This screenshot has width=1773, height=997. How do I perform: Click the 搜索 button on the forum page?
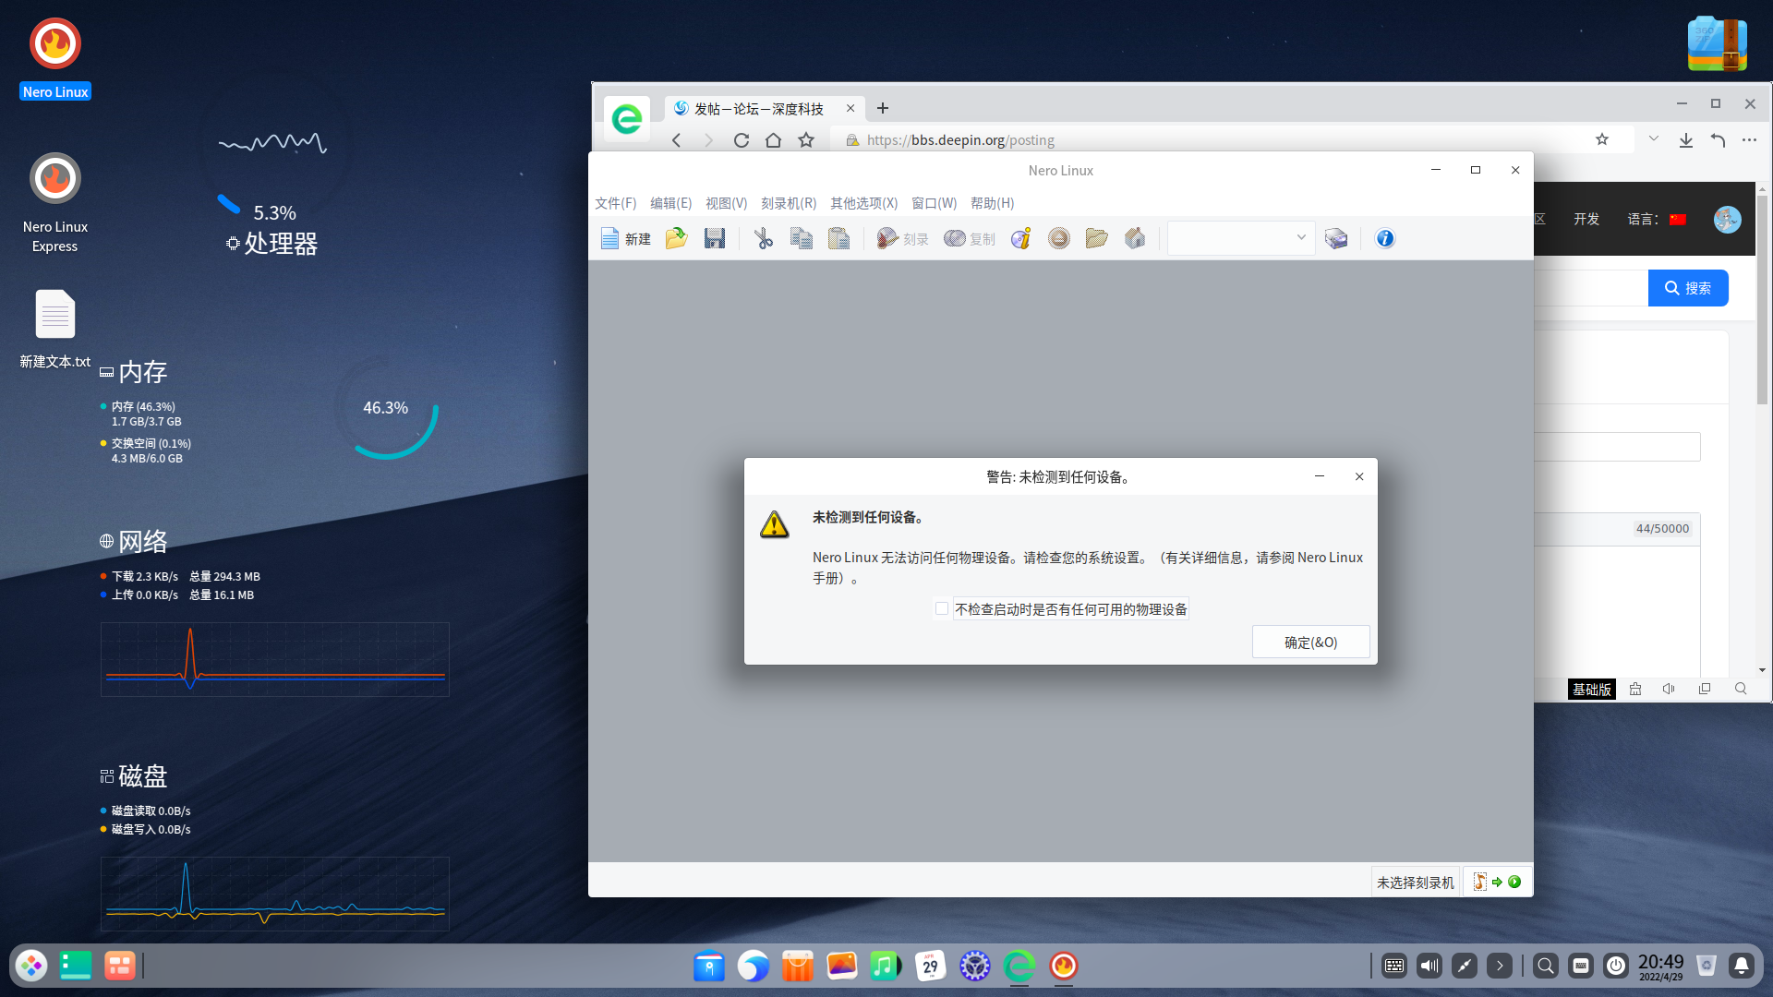coord(1688,287)
